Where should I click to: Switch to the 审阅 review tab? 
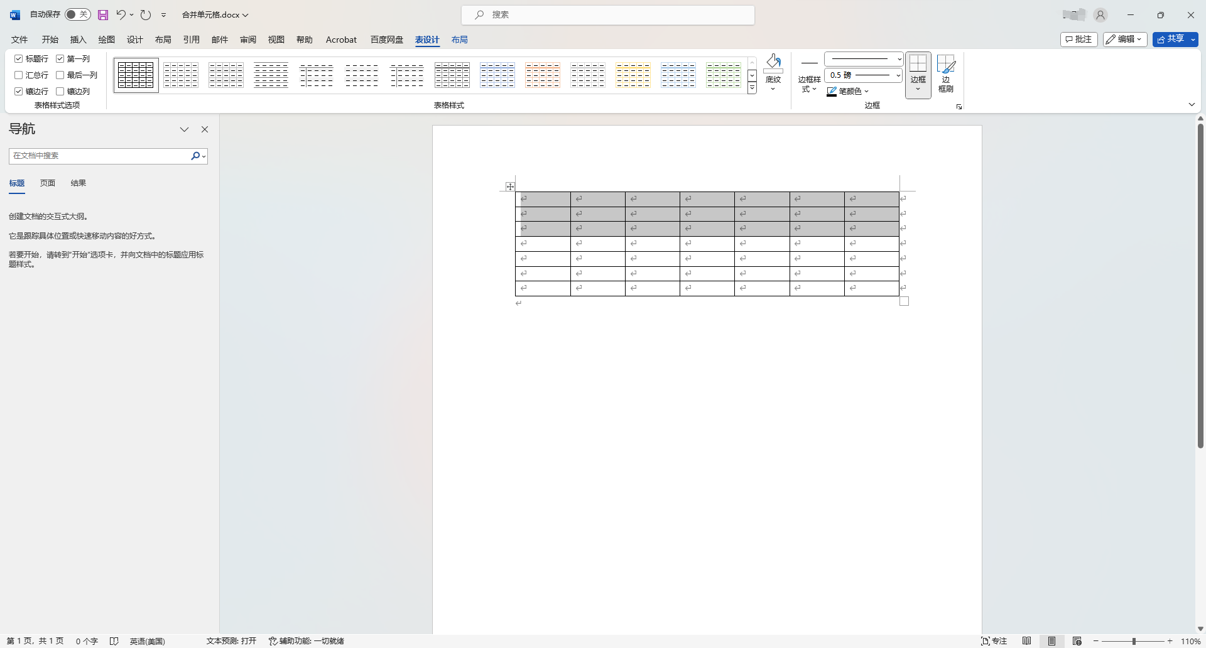click(x=248, y=40)
